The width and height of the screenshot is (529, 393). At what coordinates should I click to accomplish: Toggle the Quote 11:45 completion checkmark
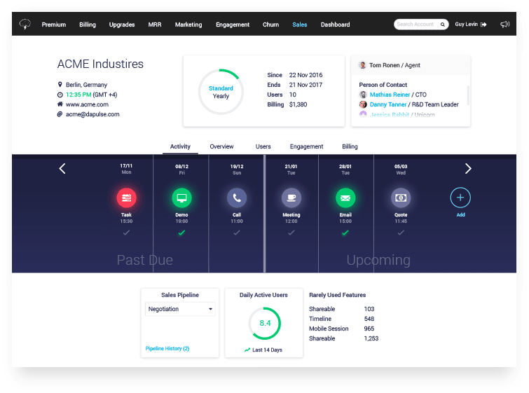401,233
